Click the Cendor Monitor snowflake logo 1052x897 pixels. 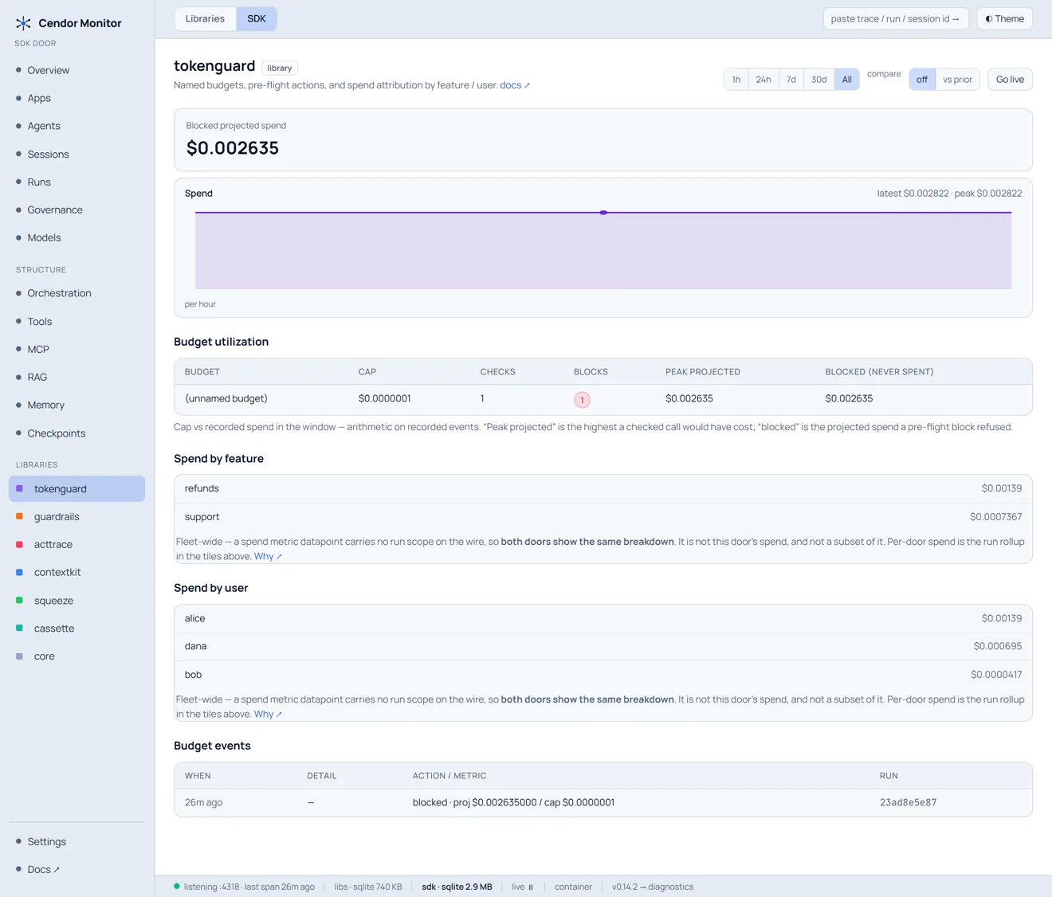click(x=23, y=23)
